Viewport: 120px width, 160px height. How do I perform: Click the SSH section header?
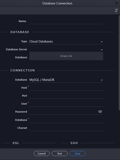point(74,143)
